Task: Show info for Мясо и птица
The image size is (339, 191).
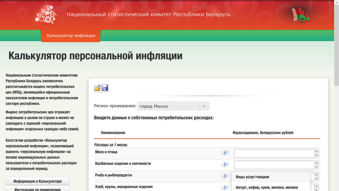Action: pos(225,153)
